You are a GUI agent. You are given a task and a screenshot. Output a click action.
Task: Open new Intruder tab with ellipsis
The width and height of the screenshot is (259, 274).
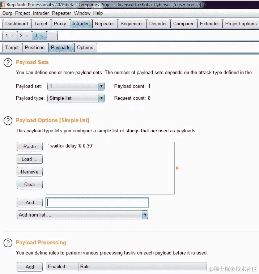pos(52,36)
